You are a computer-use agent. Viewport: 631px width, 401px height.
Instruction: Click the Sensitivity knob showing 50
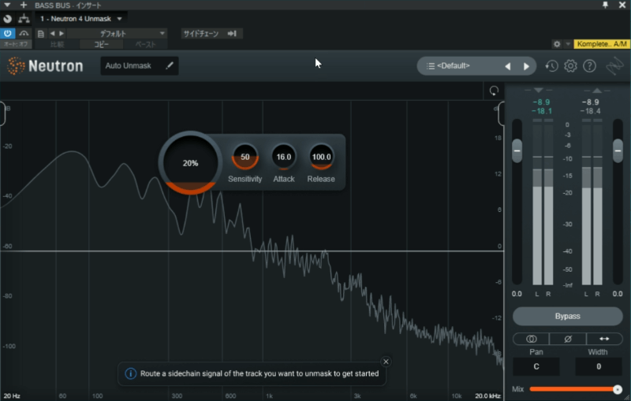pyautogui.click(x=245, y=157)
